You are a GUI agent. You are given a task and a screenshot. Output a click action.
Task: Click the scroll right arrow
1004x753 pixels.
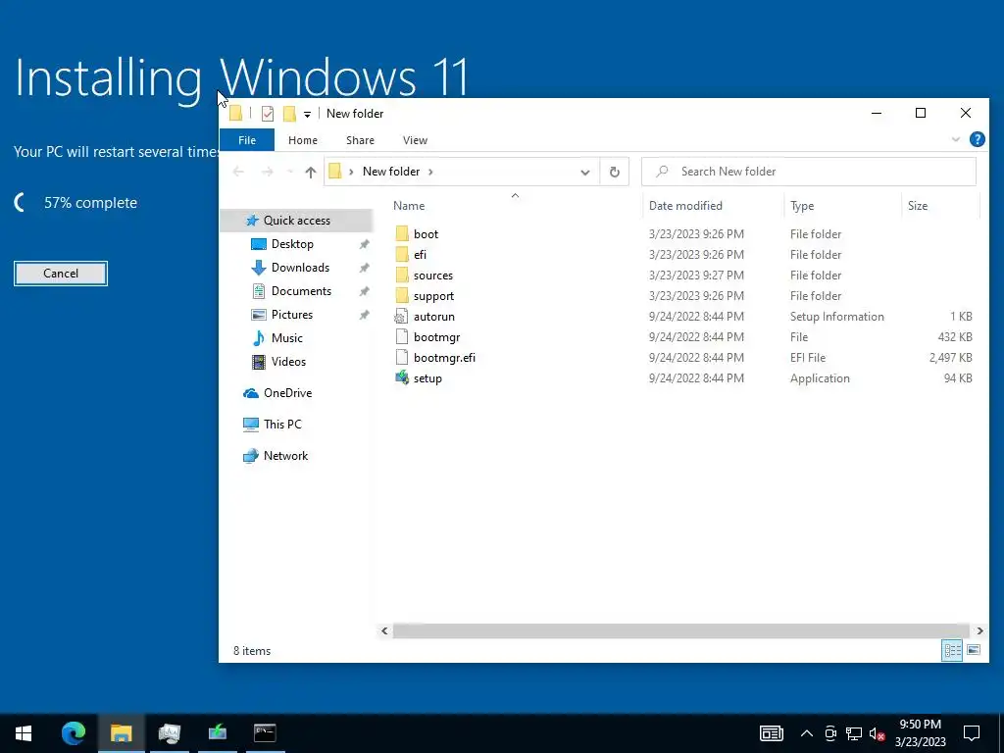[x=979, y=631]
